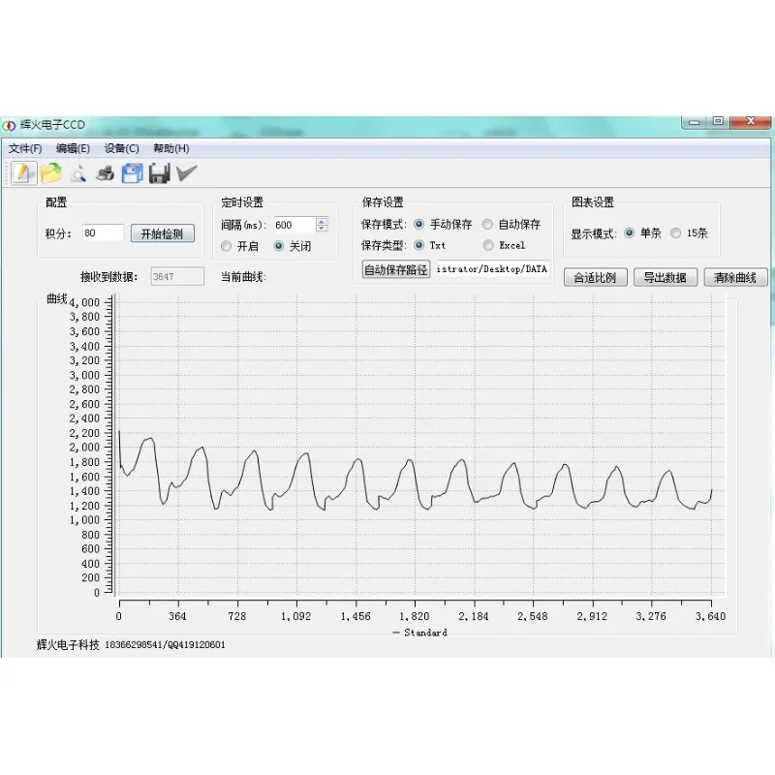
Task: Click the 当前曲线 label
Action: [x=243, y=277]
